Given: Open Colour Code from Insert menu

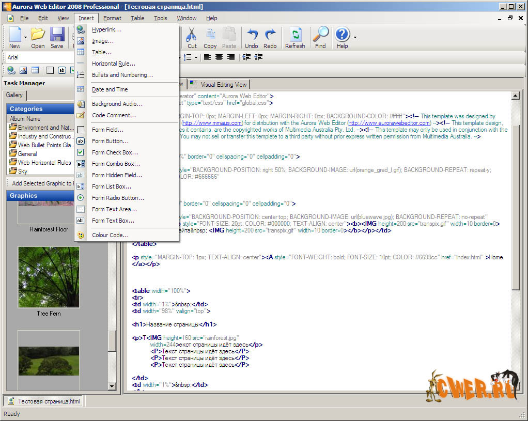Looking at the screenshot, I should pos(110,235).
